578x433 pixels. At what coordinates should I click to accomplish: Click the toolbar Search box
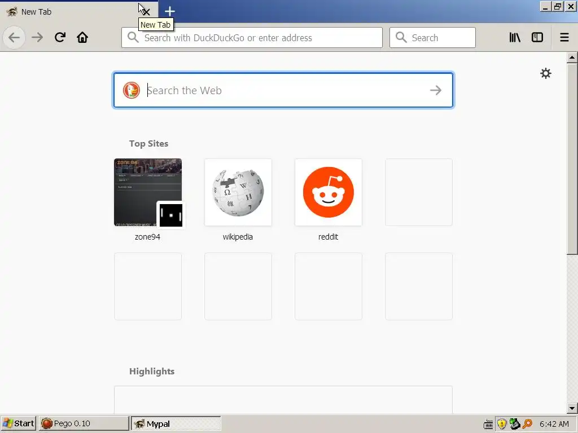(x=432, y=38)
